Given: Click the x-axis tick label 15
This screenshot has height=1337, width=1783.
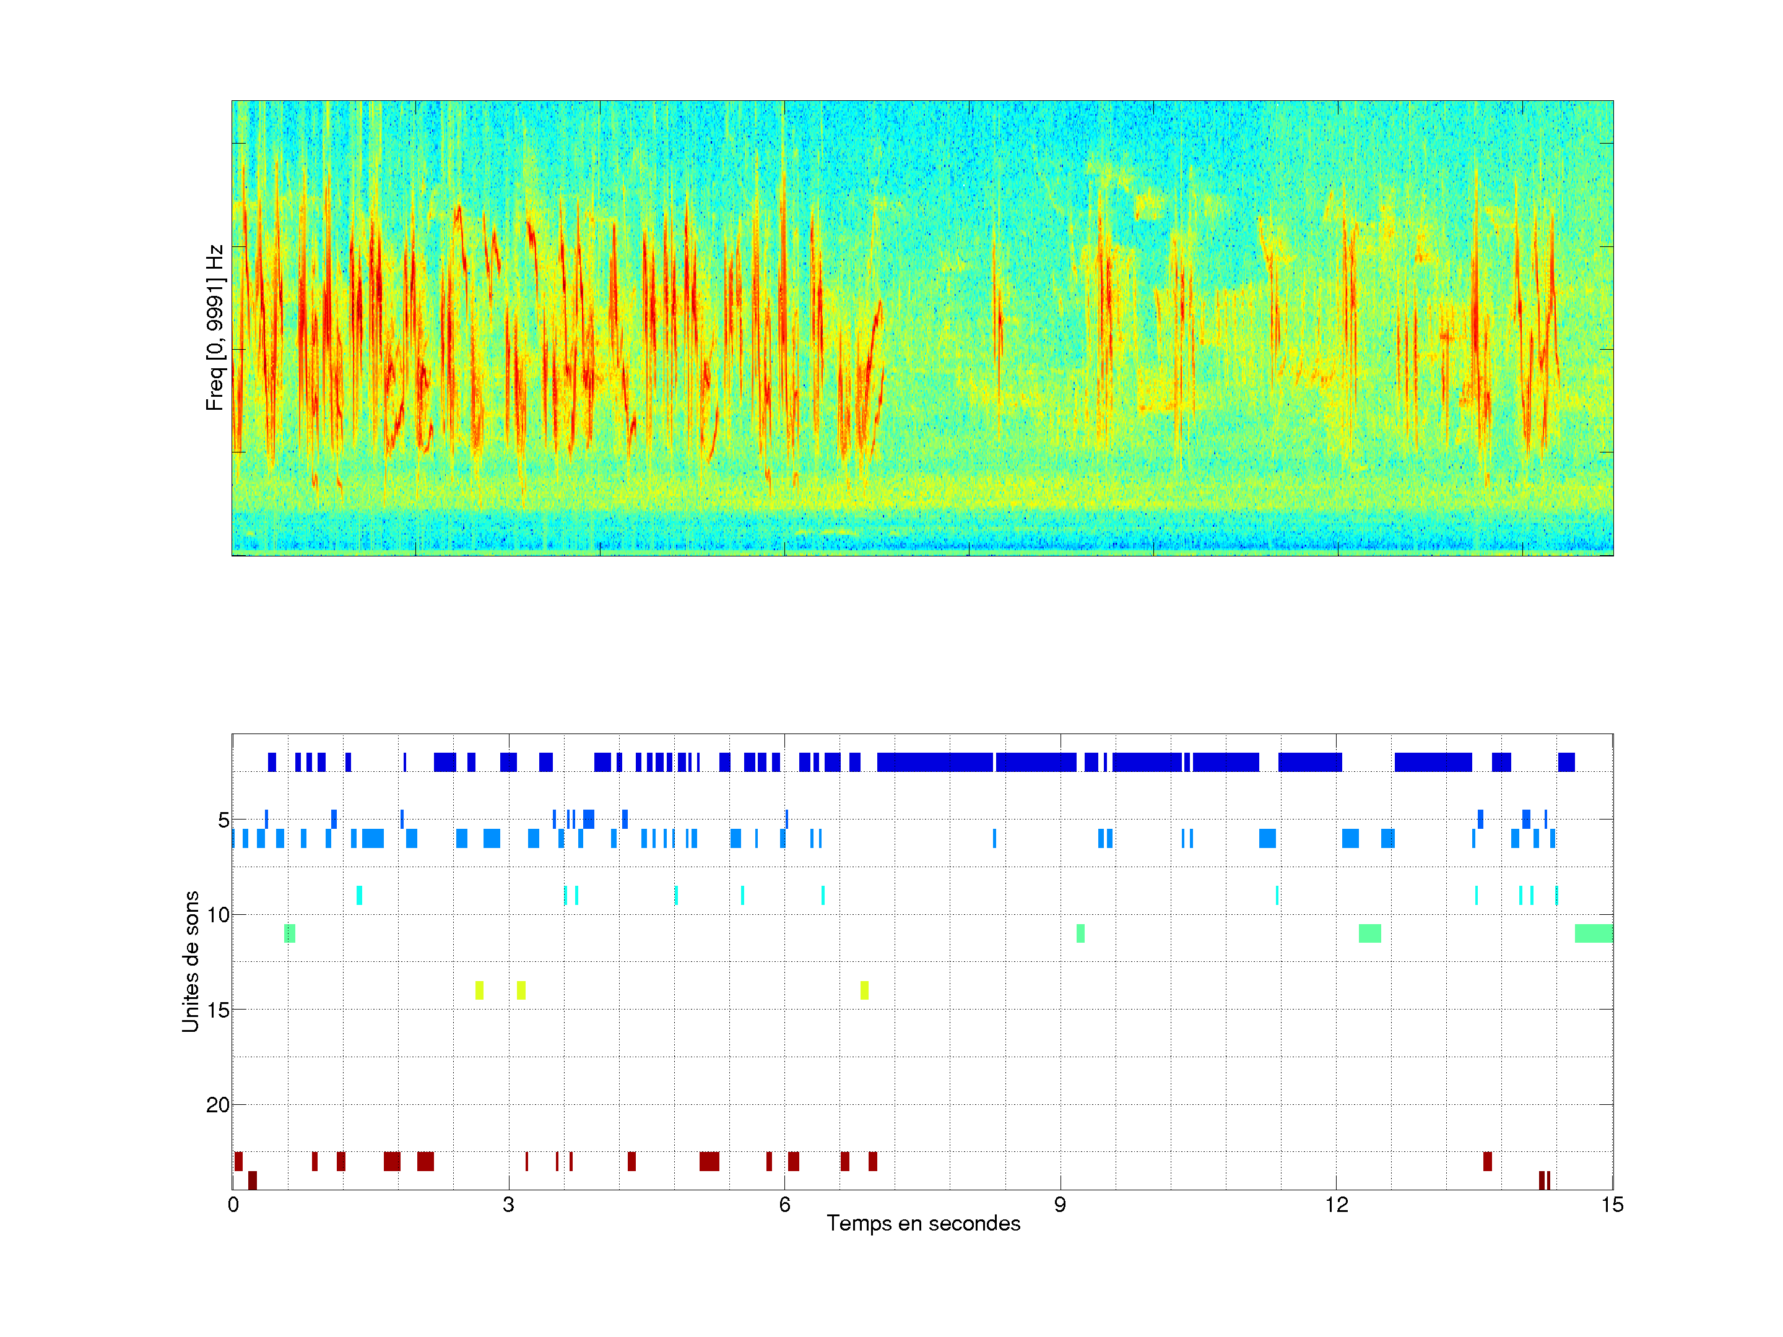Looking at the screenshot, I should pos(1612,1205).
